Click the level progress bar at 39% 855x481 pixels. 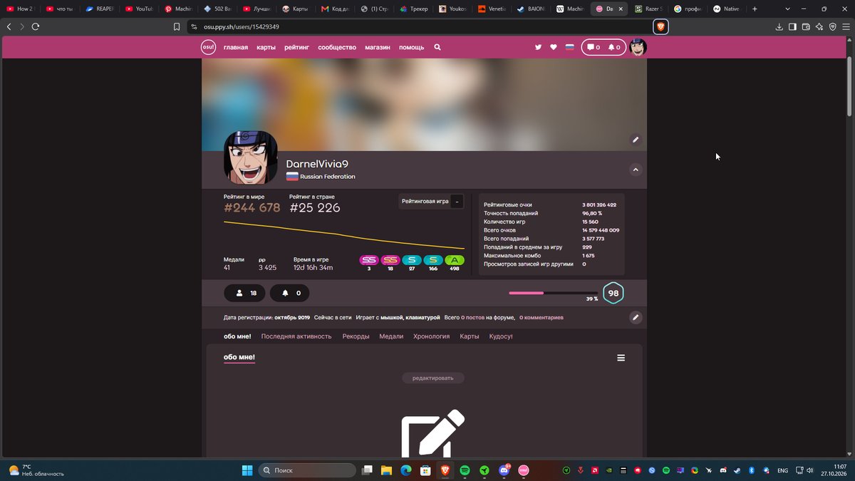point(554,293)
